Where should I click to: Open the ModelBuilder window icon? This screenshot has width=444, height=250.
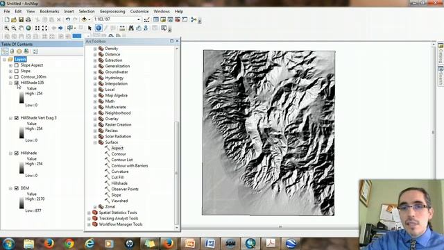[x=194, y=19]
